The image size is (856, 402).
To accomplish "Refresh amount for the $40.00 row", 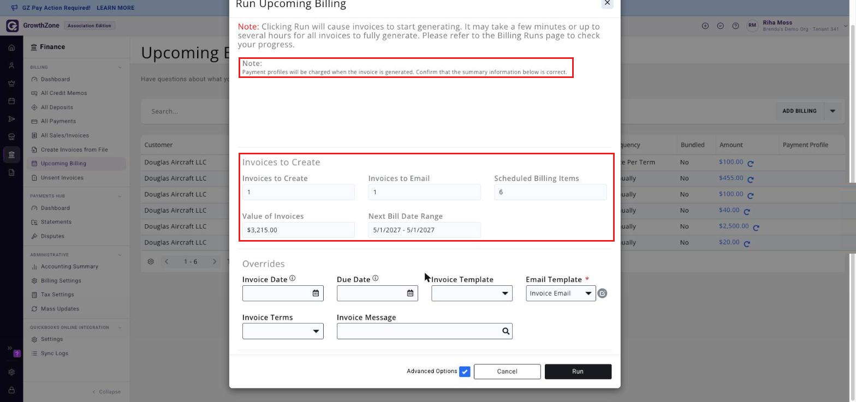I will point(747,212).
